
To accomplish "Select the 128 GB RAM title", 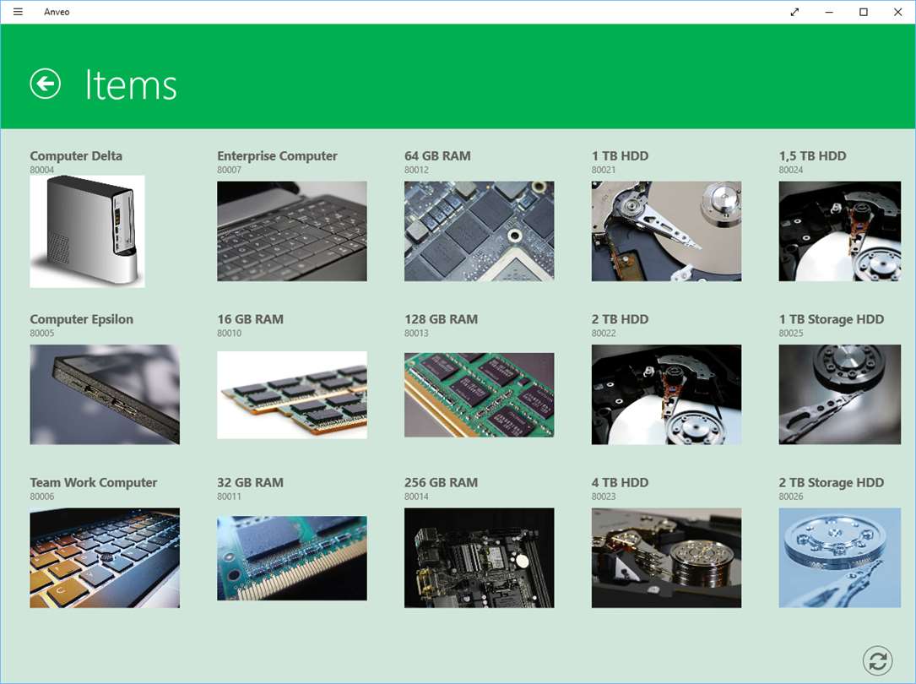I will [441, 319].
